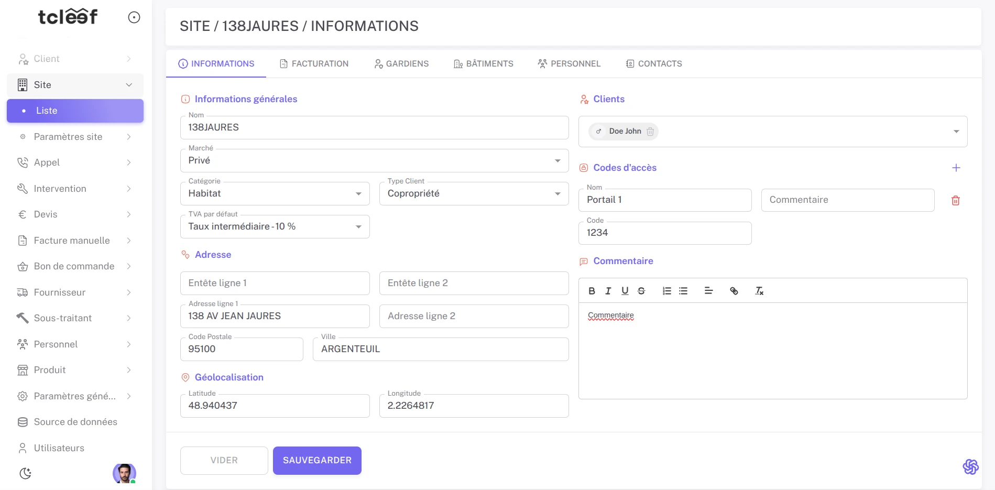This screenshot has height=490, width=995.
Task: Apply strikethrough in the comment editor
Action: click(641, 291)
